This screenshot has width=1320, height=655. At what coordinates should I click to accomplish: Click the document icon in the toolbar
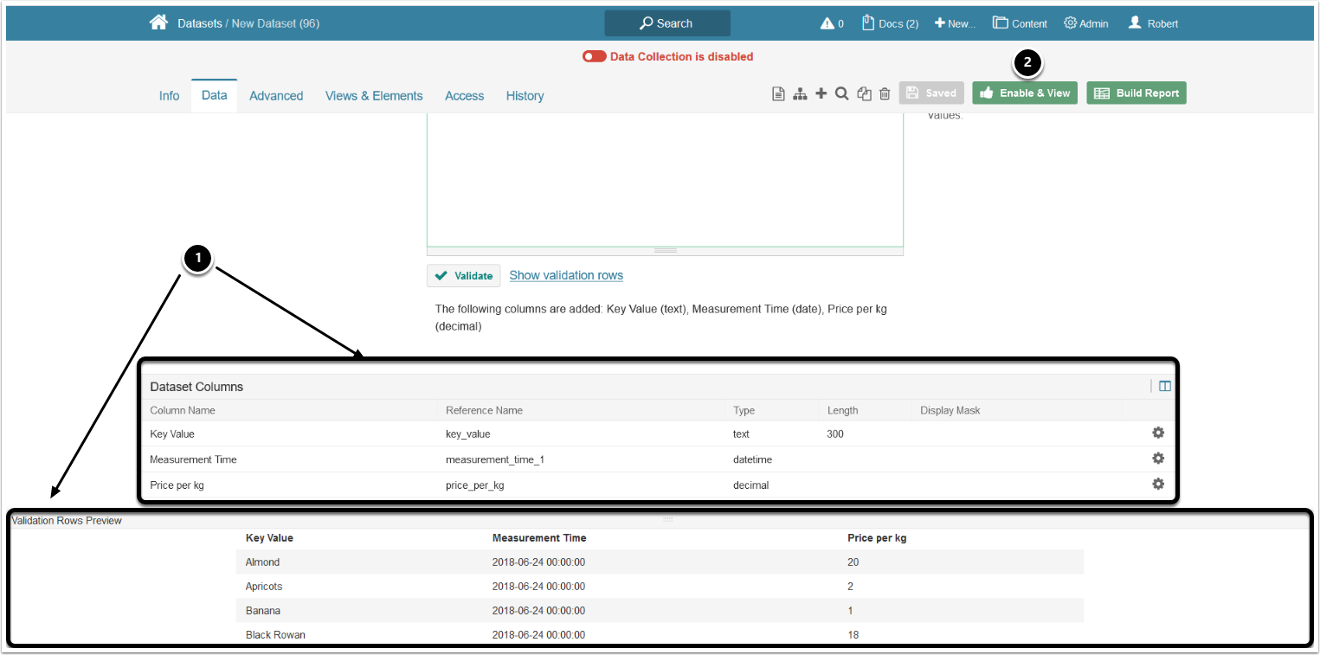tap(778, 93)
